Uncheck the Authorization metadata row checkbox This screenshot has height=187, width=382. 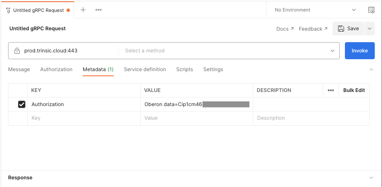22,104
